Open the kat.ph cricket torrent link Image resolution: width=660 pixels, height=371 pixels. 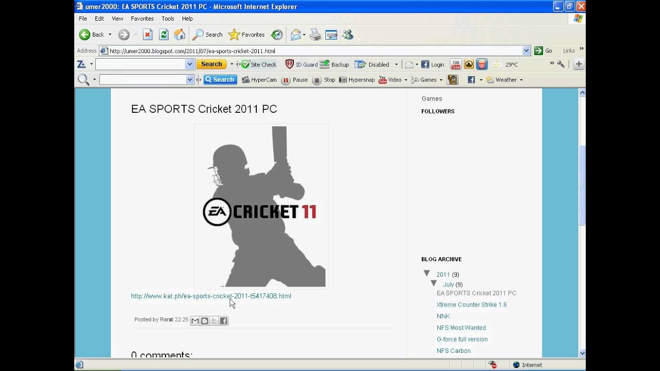point(211,296)
